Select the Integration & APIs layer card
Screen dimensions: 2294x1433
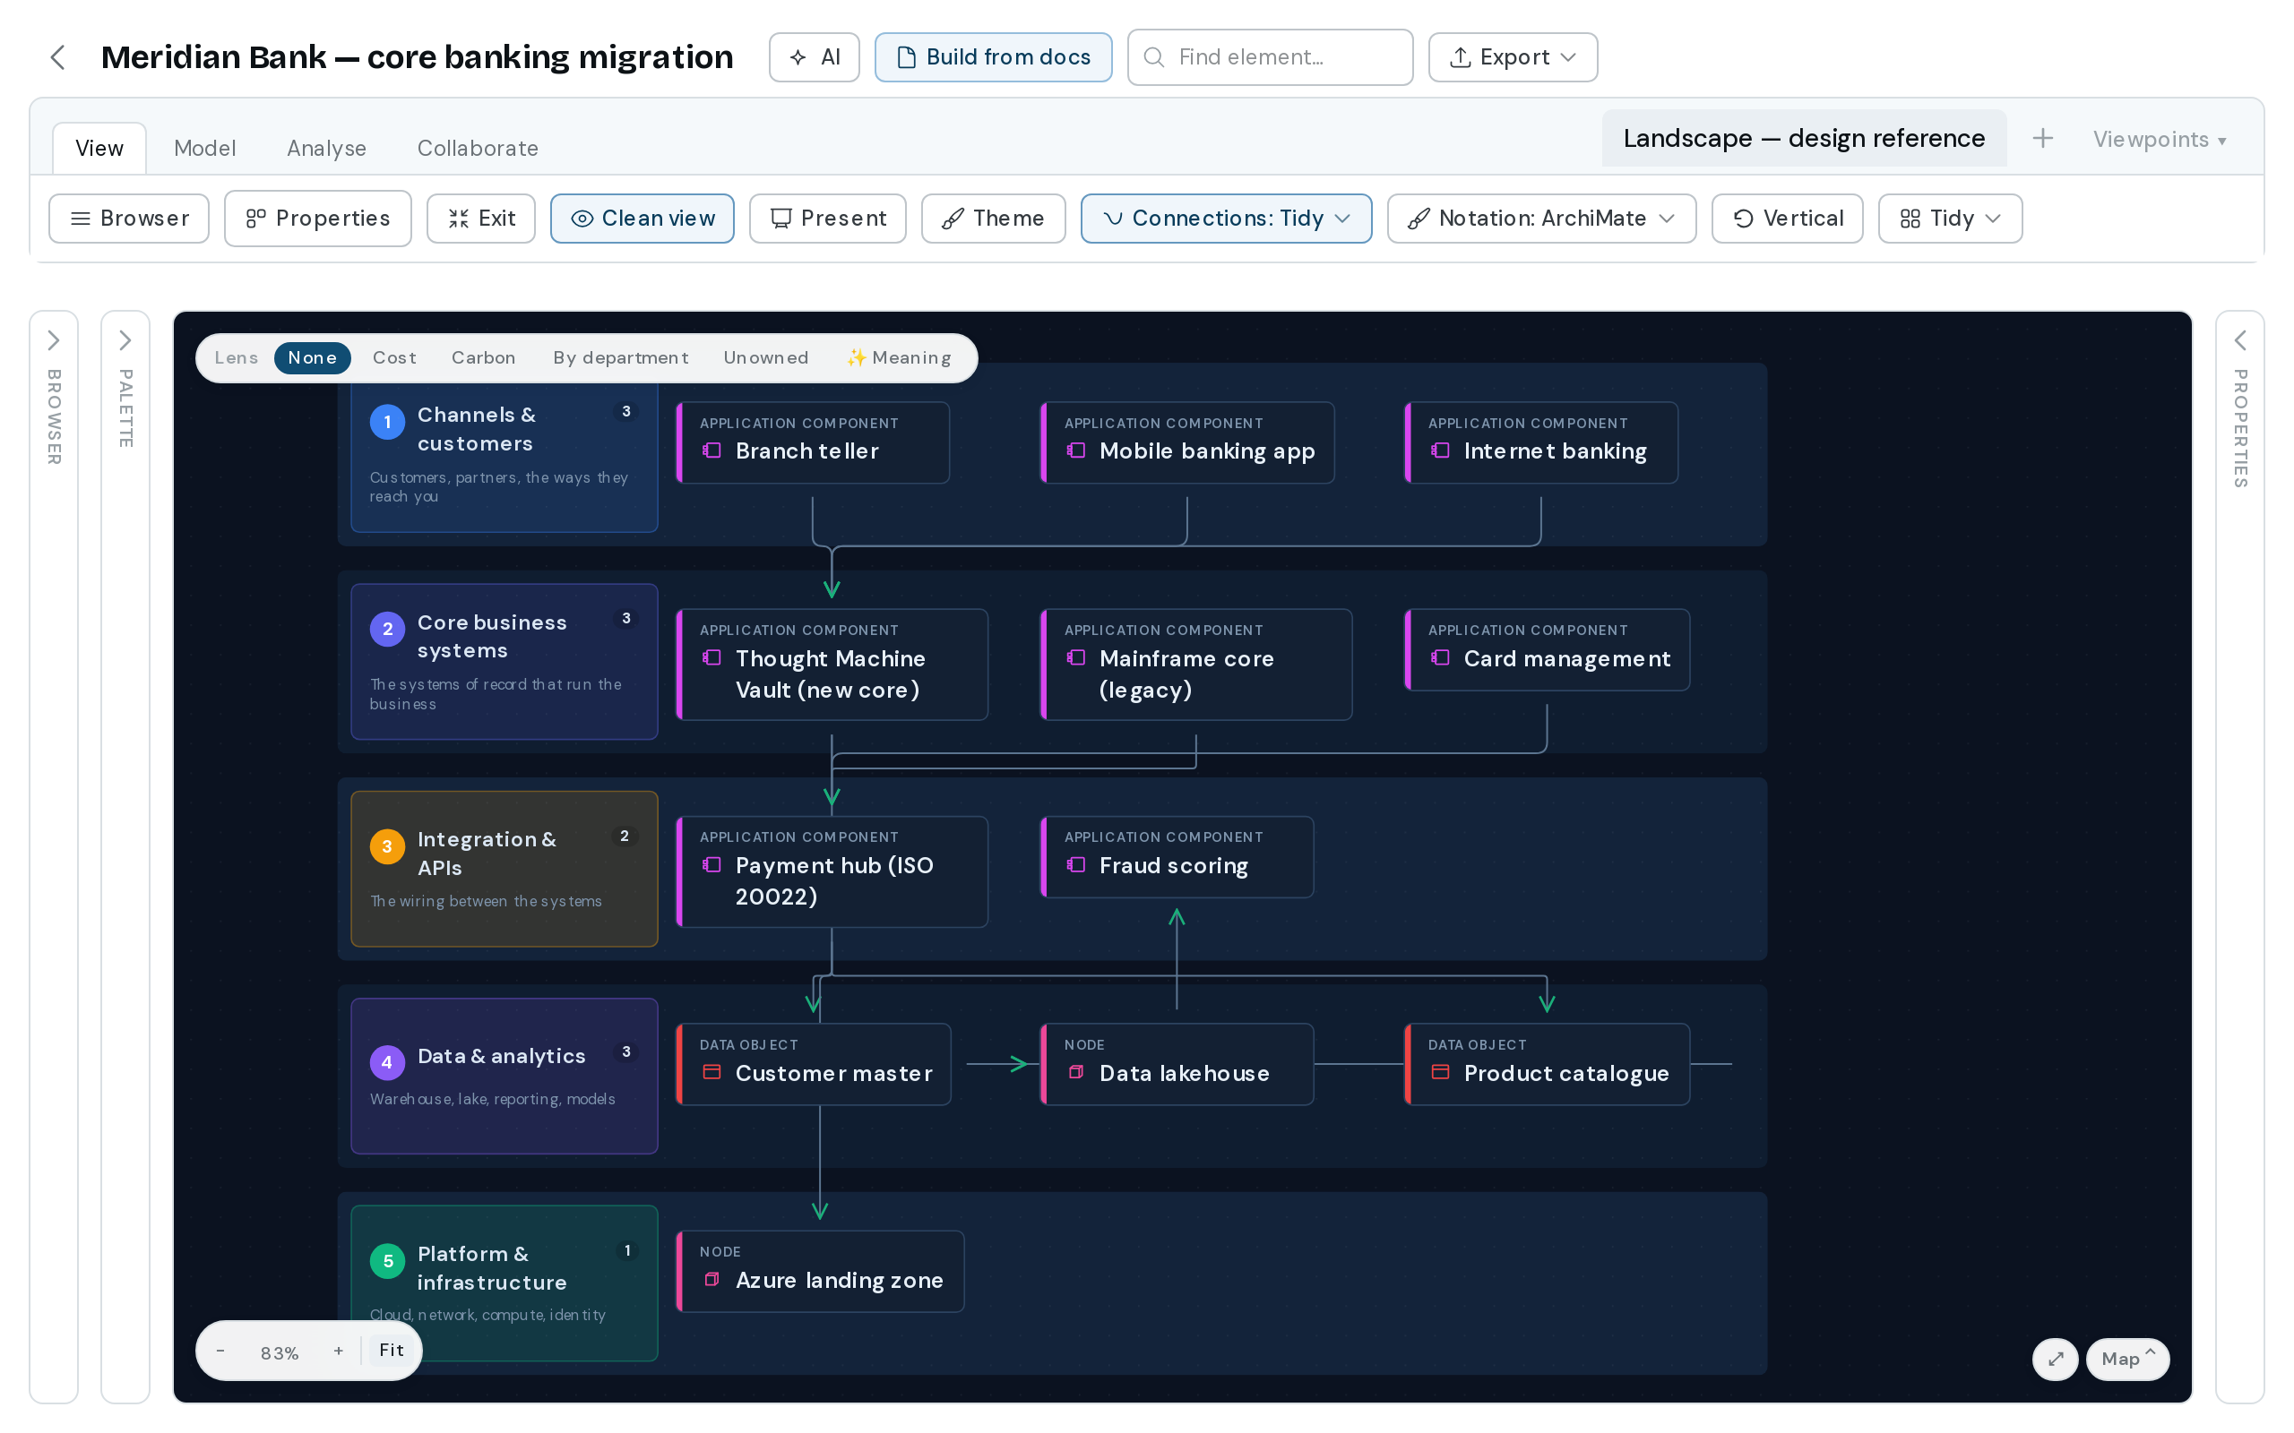(505, 868)
